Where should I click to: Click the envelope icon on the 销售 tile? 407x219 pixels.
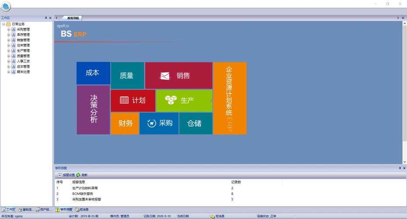(165, 76)
